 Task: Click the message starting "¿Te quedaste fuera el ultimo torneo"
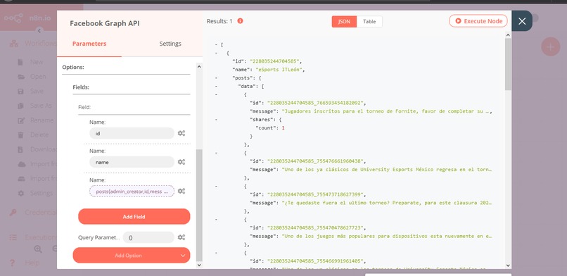(x=386, y=203)
